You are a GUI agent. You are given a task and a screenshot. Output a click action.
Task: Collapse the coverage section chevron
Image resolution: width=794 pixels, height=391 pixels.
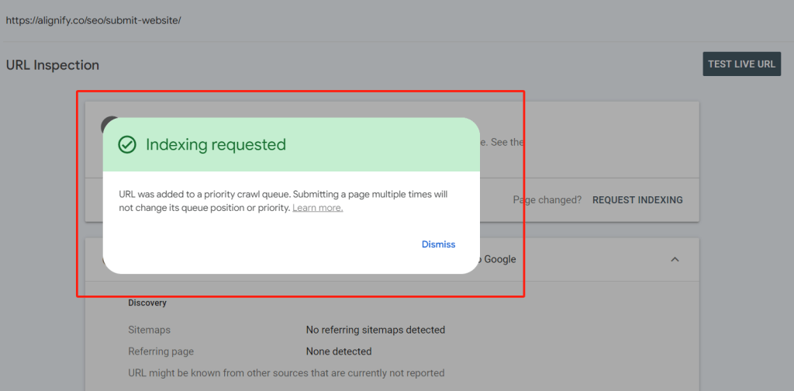tap(675, 259)
